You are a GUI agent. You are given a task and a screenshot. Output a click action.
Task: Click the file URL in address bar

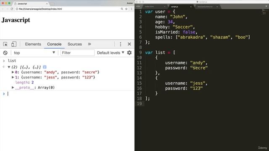pos(40,9)
